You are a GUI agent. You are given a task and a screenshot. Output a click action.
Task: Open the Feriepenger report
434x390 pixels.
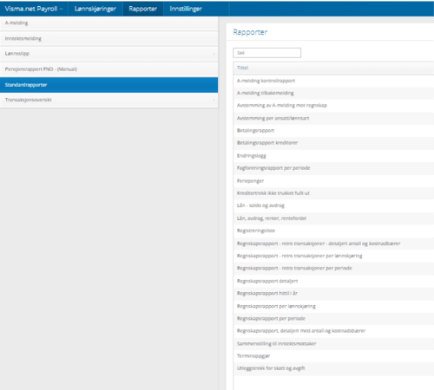click(x=250, y=181)
